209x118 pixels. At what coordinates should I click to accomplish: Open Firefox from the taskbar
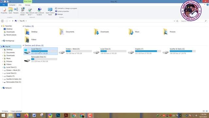26,115
